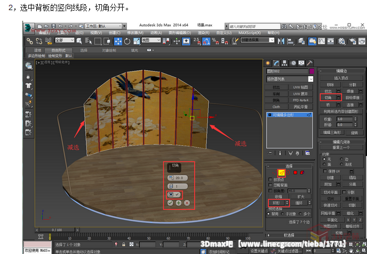
Task: Click the Align tool icon
Action: click(x=291, y=42)
